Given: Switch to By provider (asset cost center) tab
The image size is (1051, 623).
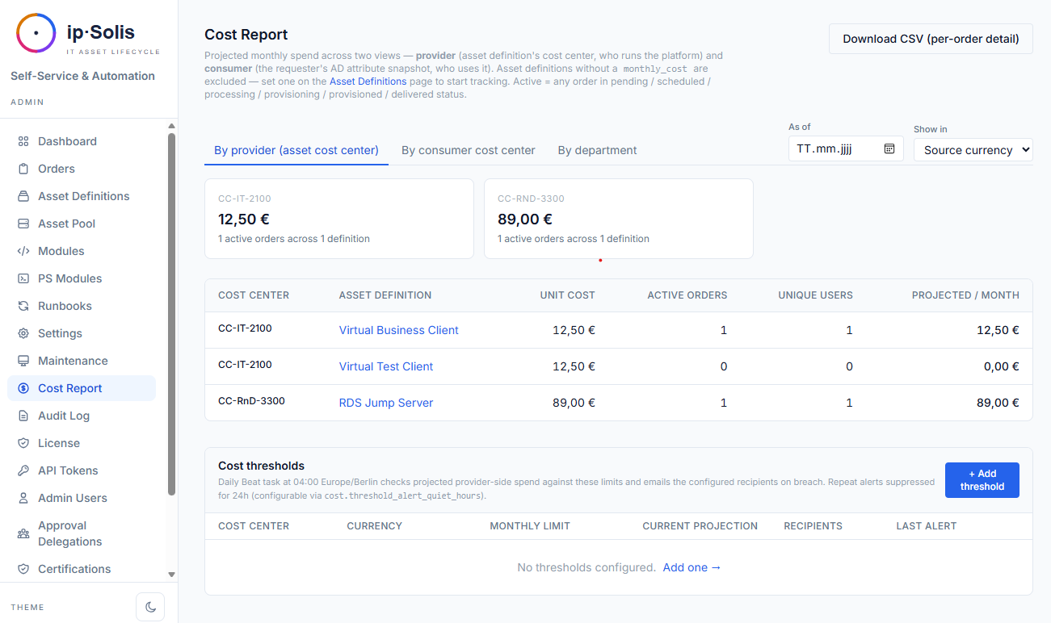Looking at the screenshot, I should (x=296, y=150).
